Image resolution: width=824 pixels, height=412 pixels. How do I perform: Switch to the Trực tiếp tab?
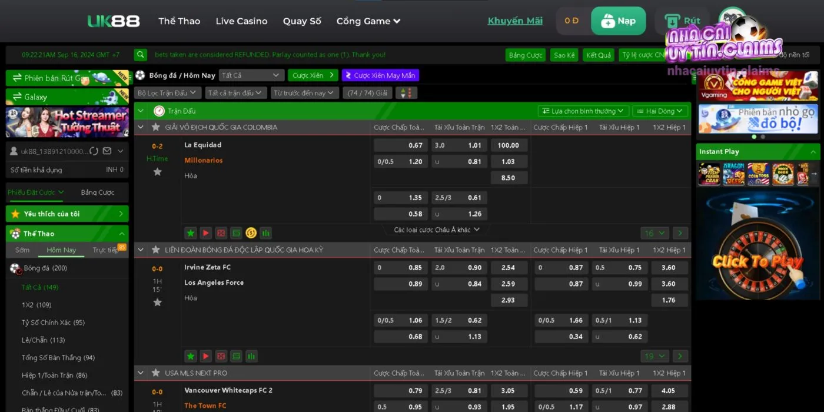[x=106, y=250]
